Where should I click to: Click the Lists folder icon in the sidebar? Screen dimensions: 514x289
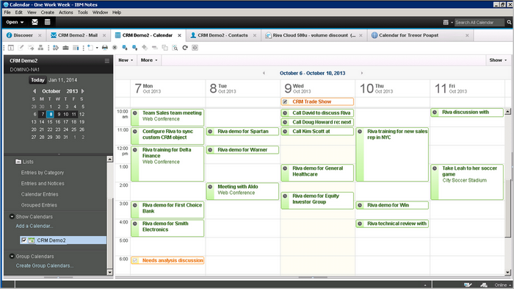(x=18, y=162)
